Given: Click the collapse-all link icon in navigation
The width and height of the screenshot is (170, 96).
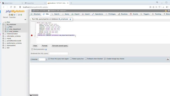Looking at the screenshot, I should 25,19.
